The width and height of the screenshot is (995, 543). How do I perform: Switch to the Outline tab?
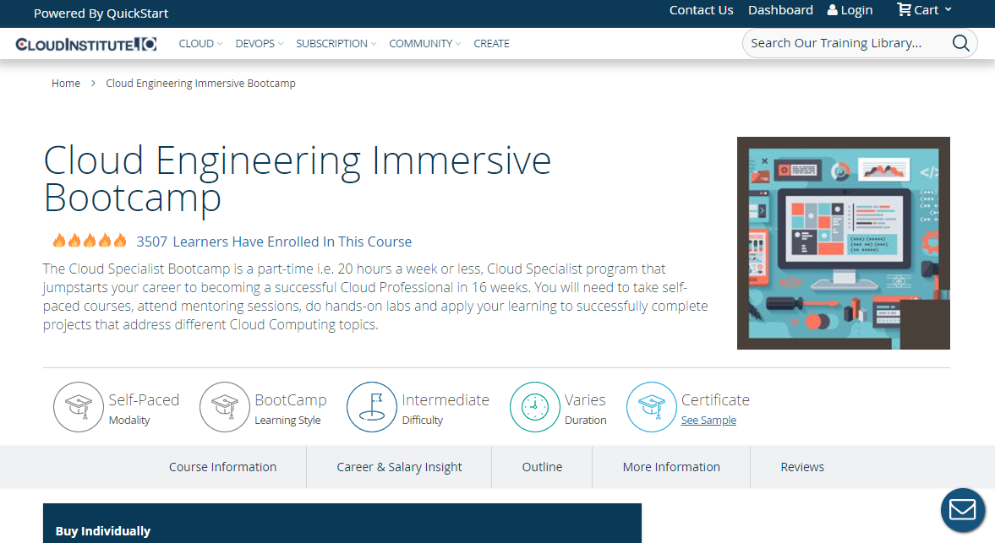542,467
